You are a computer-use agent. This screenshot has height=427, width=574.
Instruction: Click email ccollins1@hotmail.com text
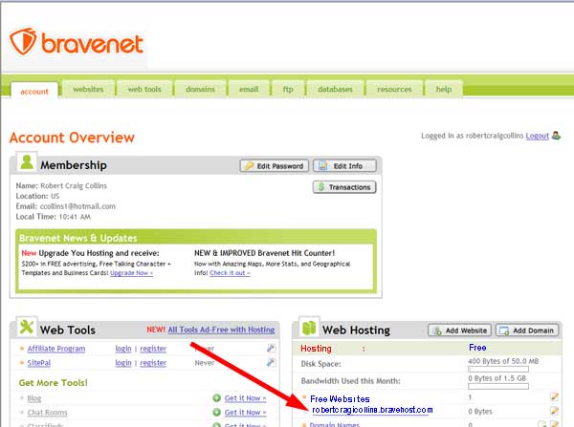pyautogui.click(x=77, y=206)
